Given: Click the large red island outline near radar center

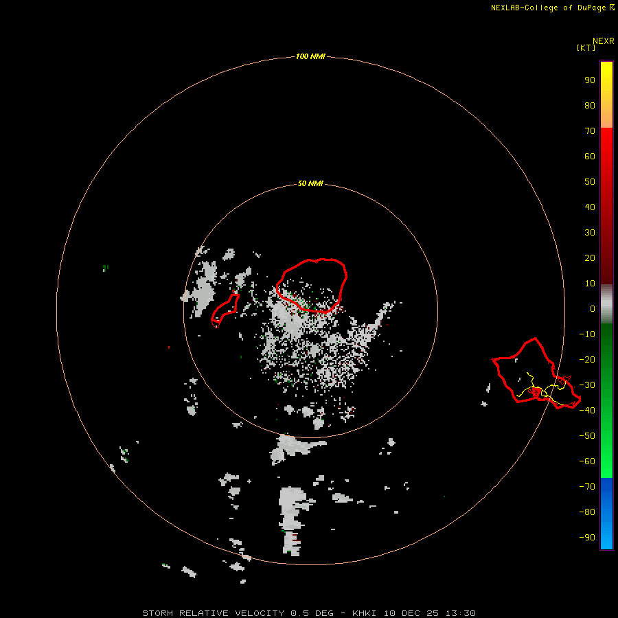Looking at the screenshot, I should coord(311,286).
